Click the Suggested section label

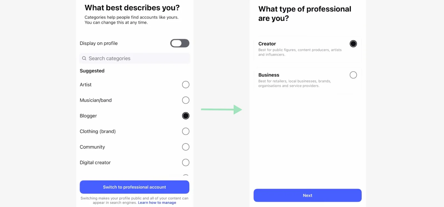pyautogui.click(x=92, y=71)
